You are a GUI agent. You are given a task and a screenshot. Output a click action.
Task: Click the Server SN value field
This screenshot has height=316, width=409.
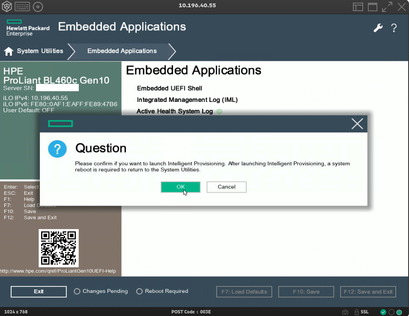(x=57, y=88)
